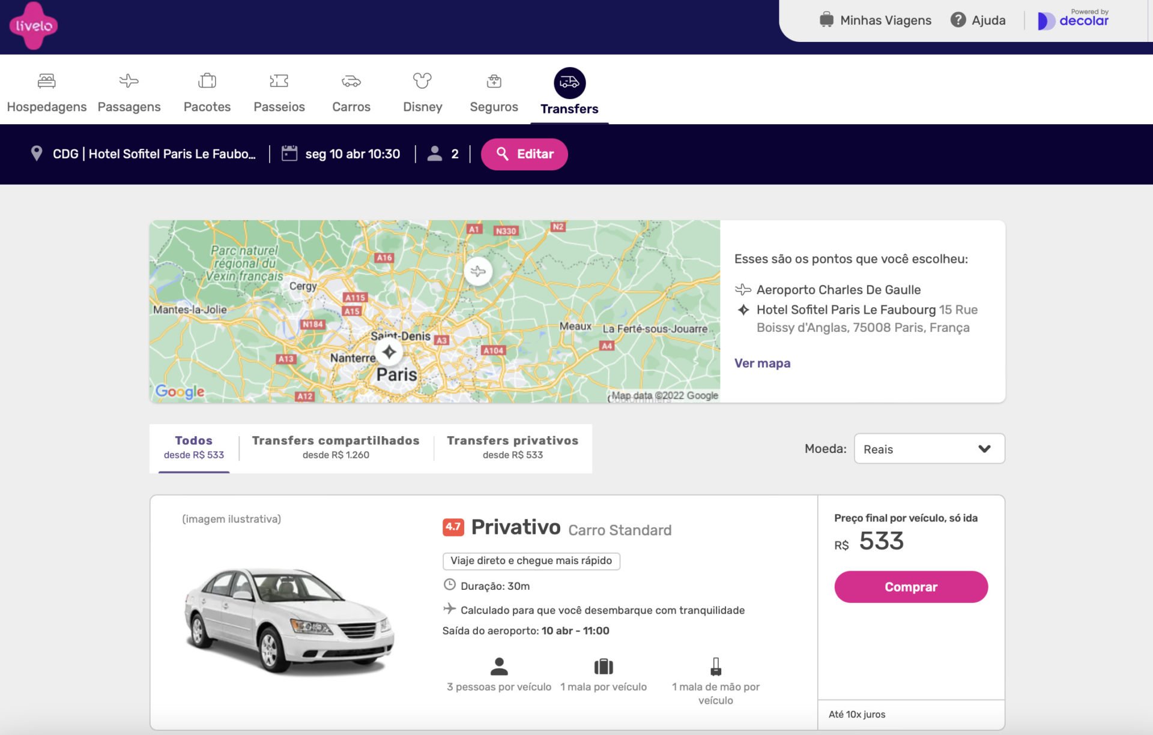Click the 1 mala por veículo suitcase icon
This screenshot has height=735, width=1153.
pos(604,666)
